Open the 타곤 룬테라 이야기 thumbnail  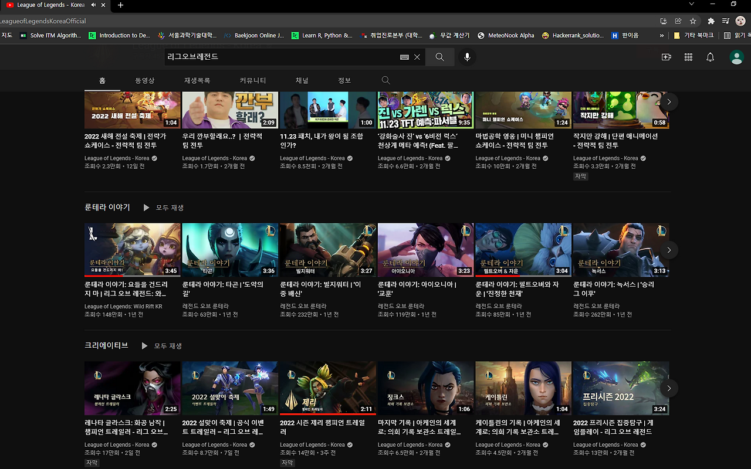click(x=230, y=250)
